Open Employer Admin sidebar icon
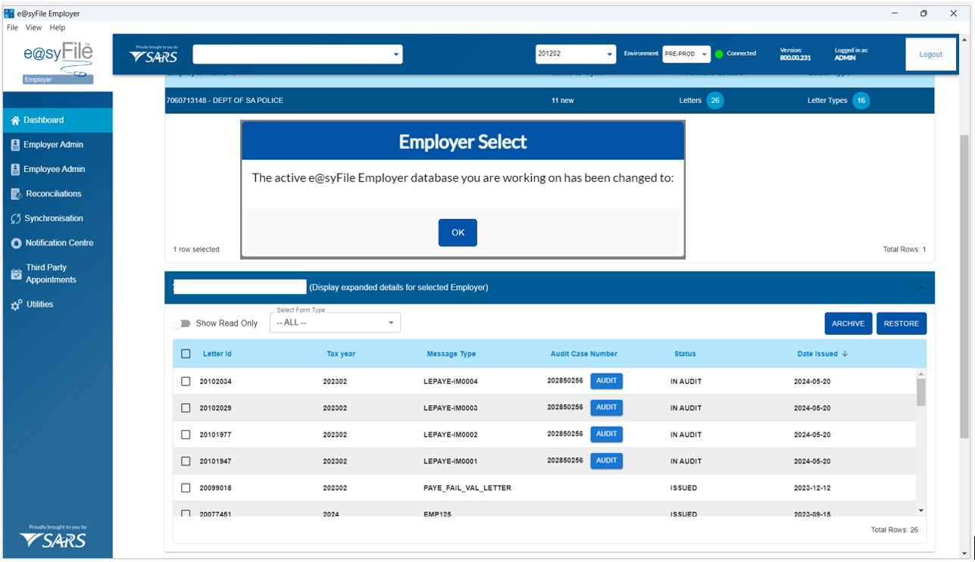Viewport: 975px width, 562px height. click(x=15, y=145)
